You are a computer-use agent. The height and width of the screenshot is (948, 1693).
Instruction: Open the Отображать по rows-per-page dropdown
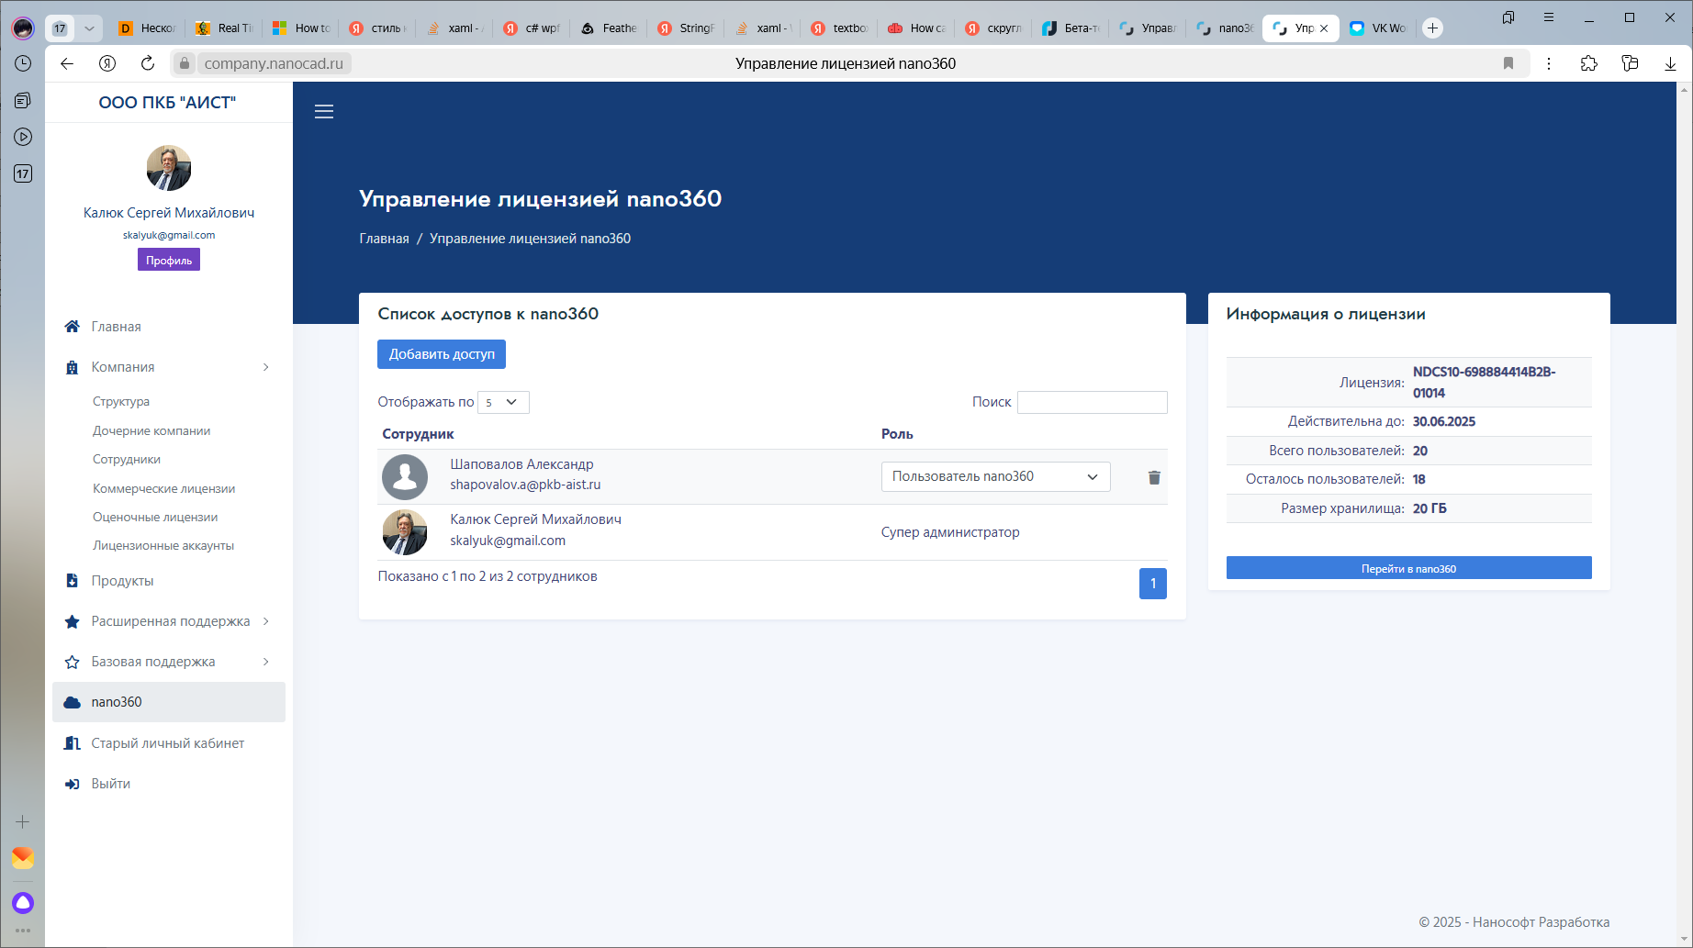pyautogui.click(x=503, y=402)
